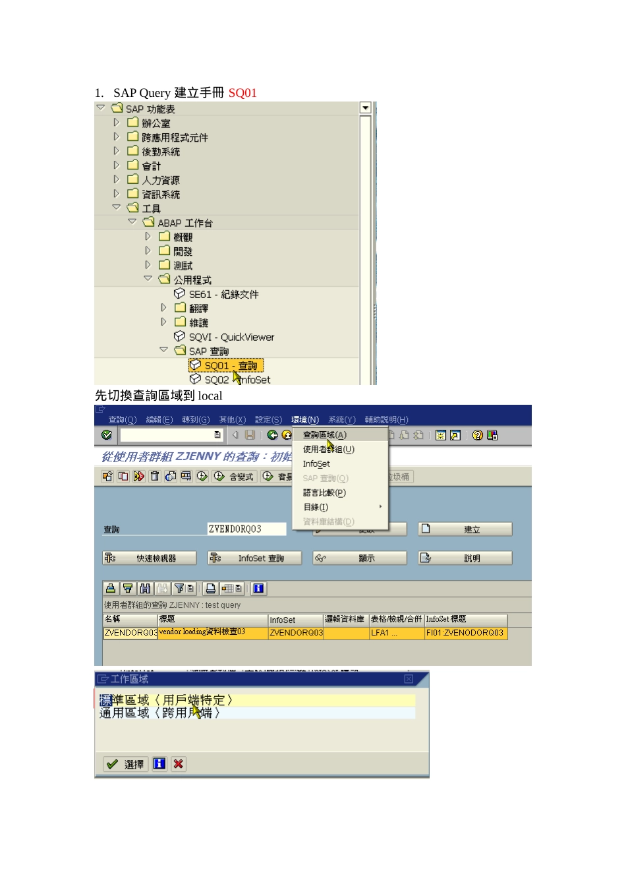The width and height of the screenshot is (626, 886).
Task: Click the trash can Delete query icon
Action: coord(155,477)
